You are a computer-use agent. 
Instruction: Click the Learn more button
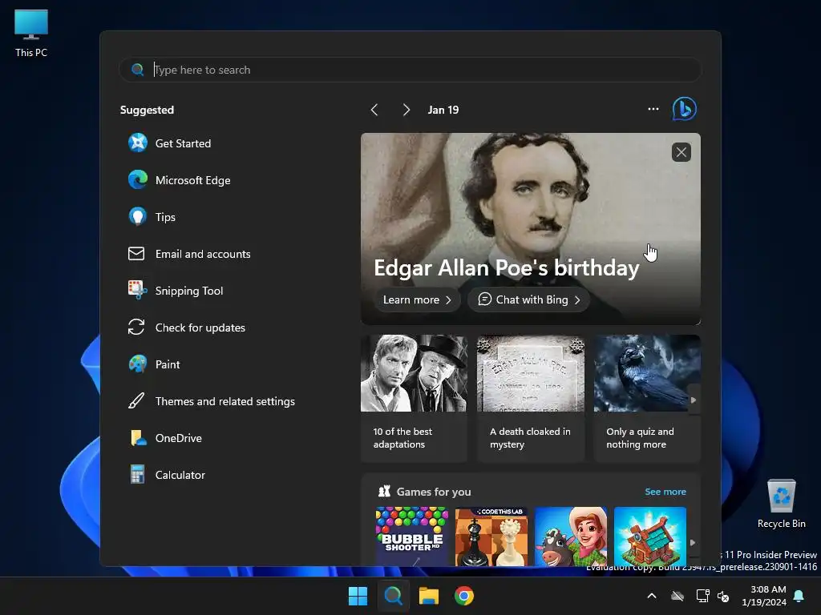coord(417,299)
